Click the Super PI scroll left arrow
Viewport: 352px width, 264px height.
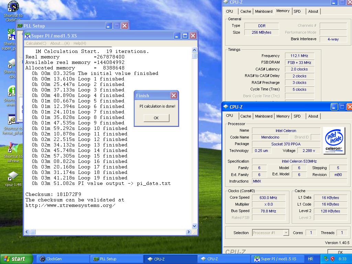(x=27, y=232)
